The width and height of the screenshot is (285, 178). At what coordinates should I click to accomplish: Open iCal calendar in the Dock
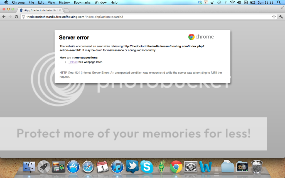[103, 166]
